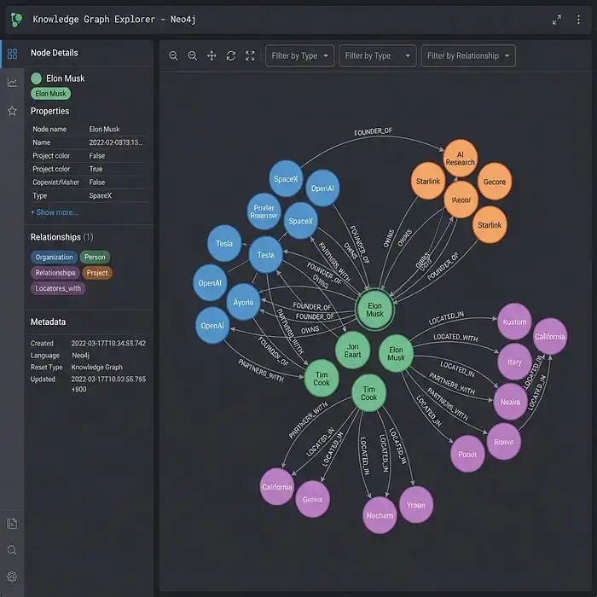Select the Nexva location node
Screen dimensions: 597x597
(510, 402)
